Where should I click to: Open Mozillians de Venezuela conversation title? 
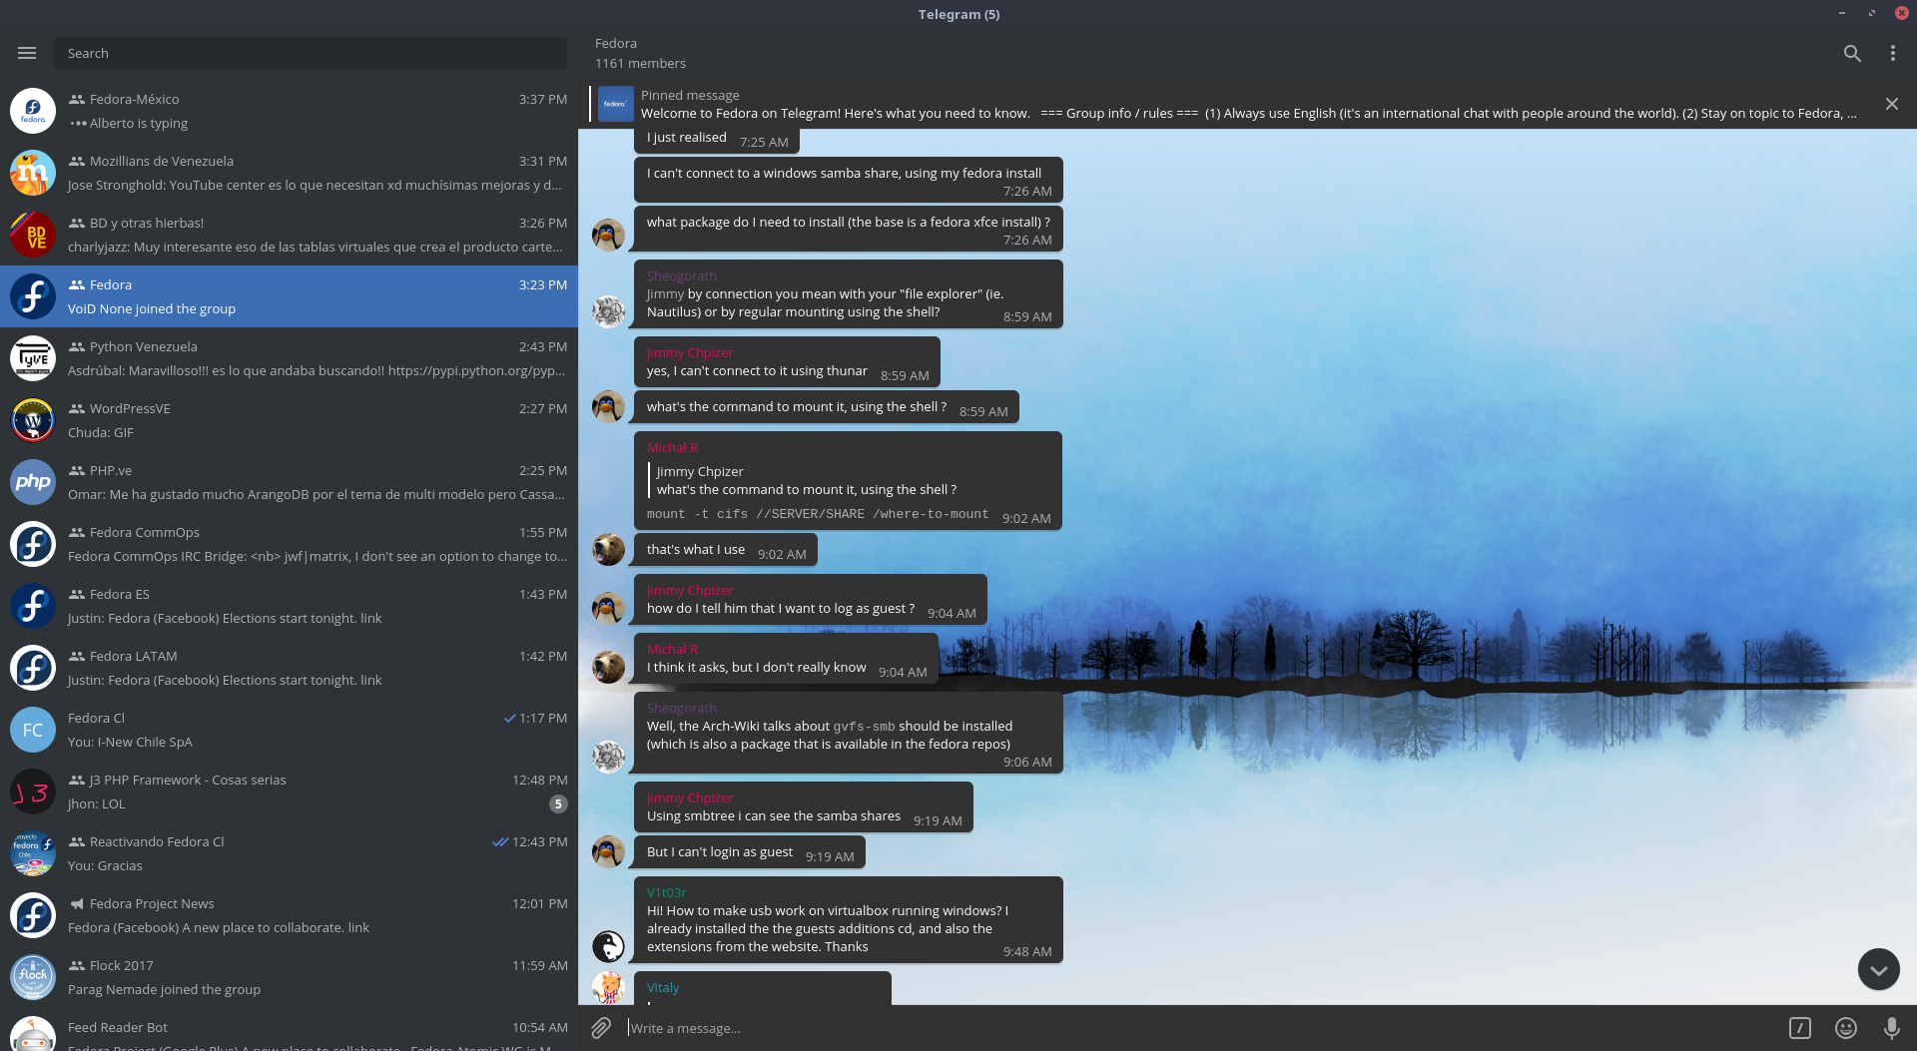point(162,161)
